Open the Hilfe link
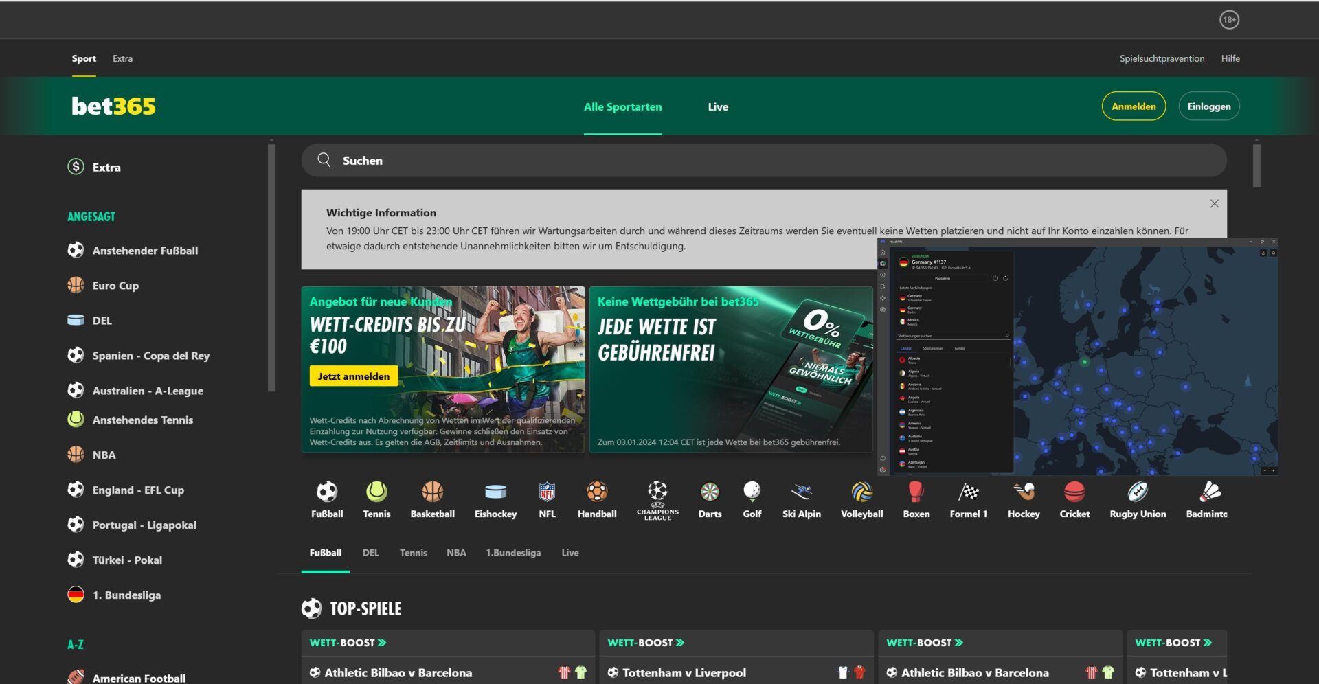Image resolution: width=1319 pixels, height=684 pixels. pyautogui.click(x=1230, y=58)
